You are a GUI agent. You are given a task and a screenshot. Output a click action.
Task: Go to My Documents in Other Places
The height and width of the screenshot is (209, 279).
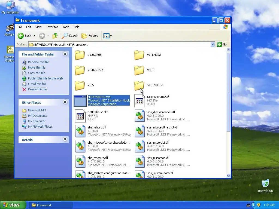[38, 116]
